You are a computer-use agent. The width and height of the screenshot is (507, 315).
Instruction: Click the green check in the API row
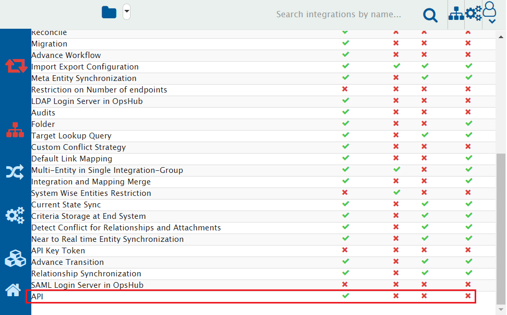pyautogui.click(x=345, y=296)
